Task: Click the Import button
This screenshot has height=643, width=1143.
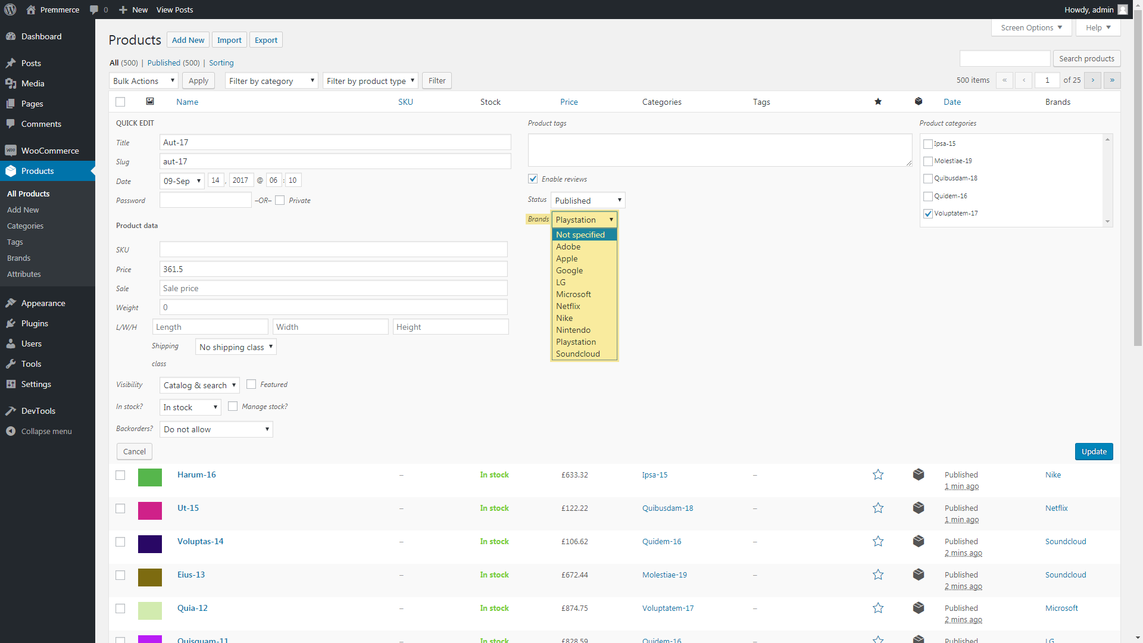Action: [229, 40]
